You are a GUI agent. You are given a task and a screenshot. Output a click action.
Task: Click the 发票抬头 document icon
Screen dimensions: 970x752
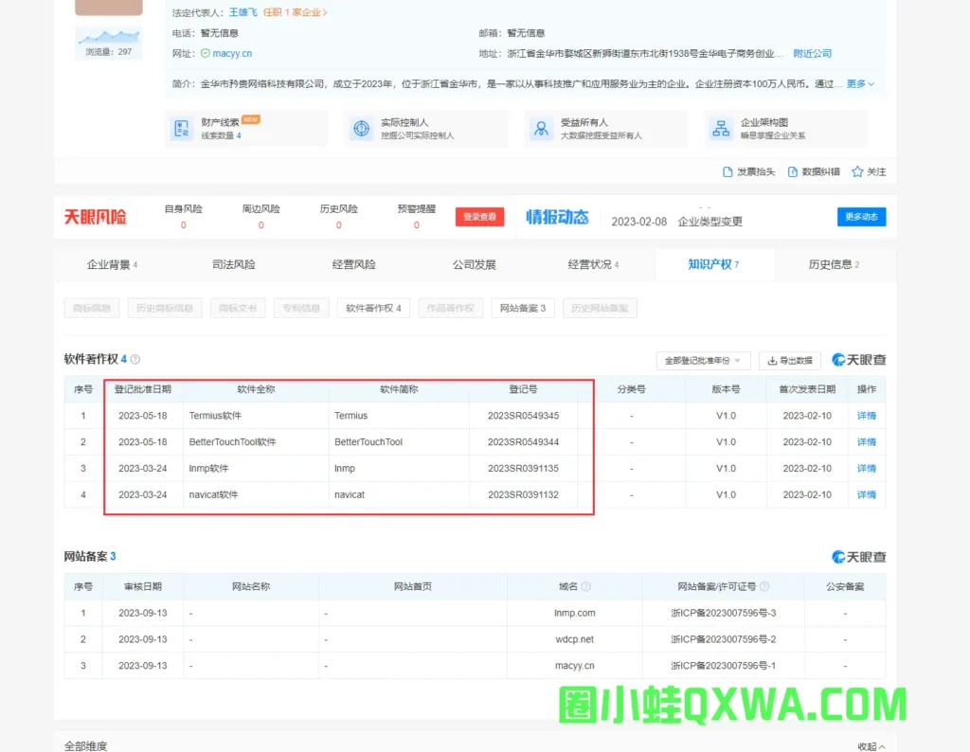[x=727, y=172]
